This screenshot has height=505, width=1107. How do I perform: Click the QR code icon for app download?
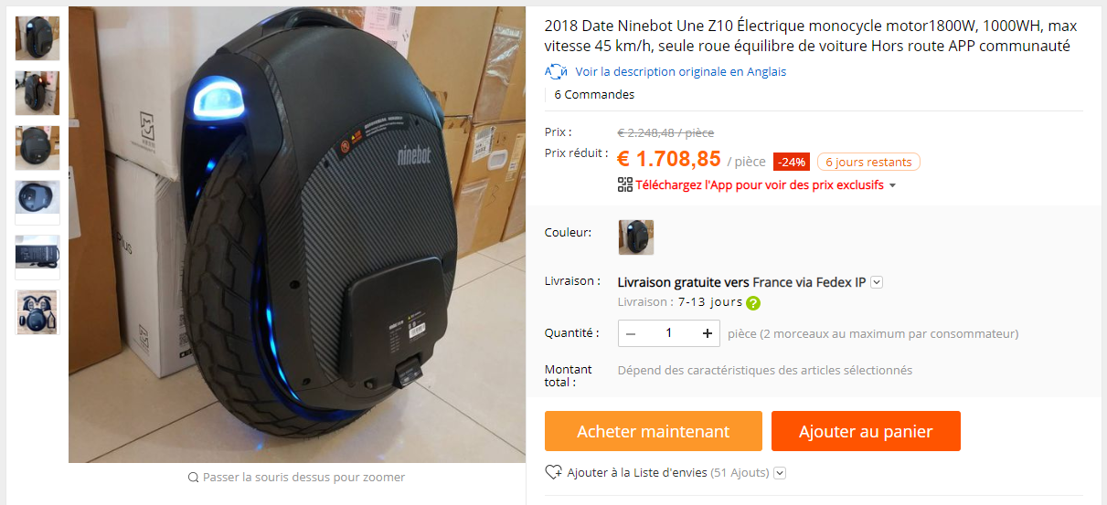click(x=625, y=184)
